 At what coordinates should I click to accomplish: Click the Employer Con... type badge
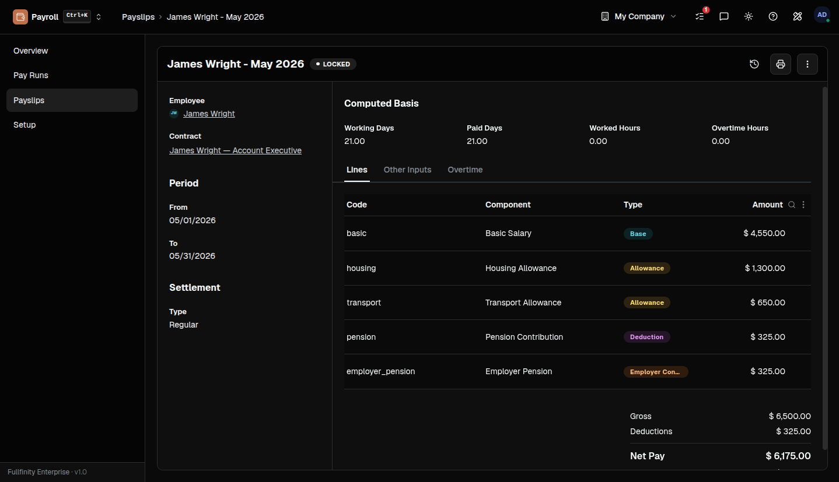coord(656,372)
